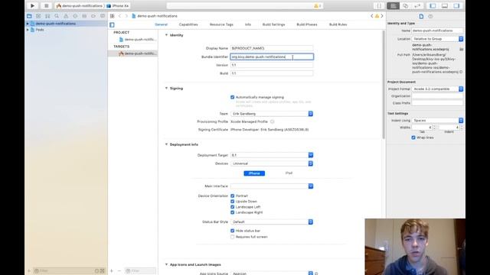Go back in editor history

[x=119, y=16]
